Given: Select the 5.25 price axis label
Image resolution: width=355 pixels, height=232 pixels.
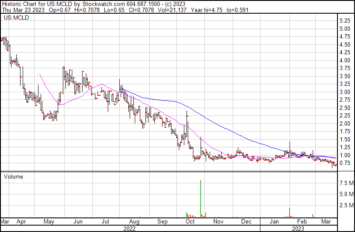Looking at the screenshot, I should (345, 21).
